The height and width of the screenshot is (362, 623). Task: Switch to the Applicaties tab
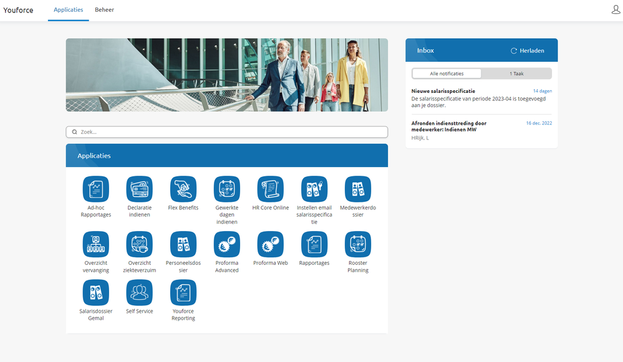point(69,10)
